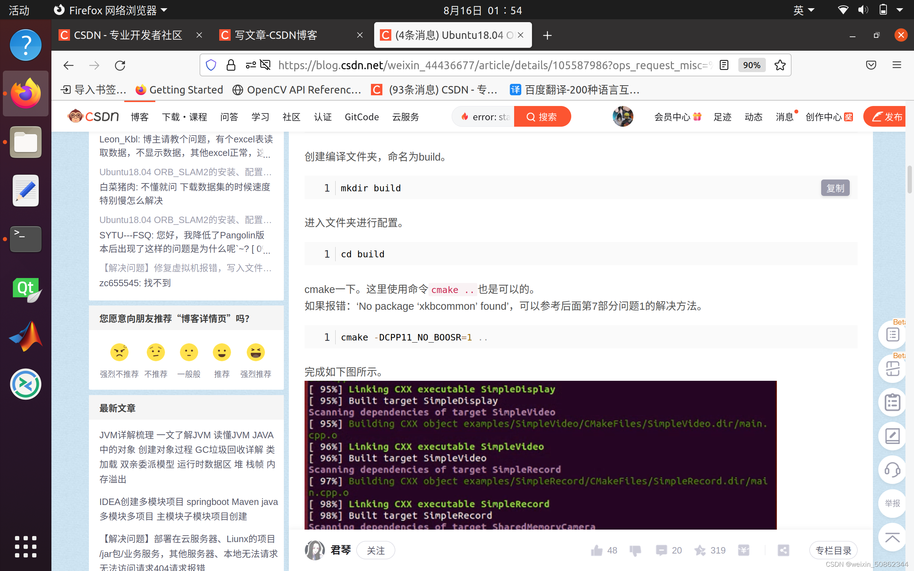Open the 活动 activities overview

point(19,10)
